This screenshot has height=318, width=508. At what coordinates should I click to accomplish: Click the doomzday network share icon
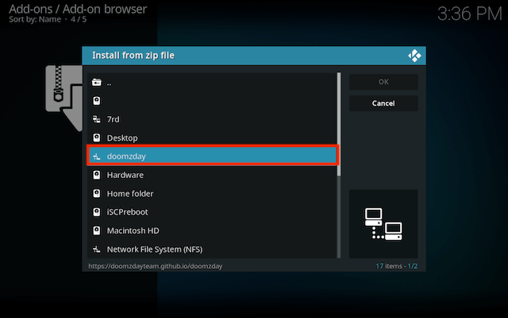[x=97, y=157]
